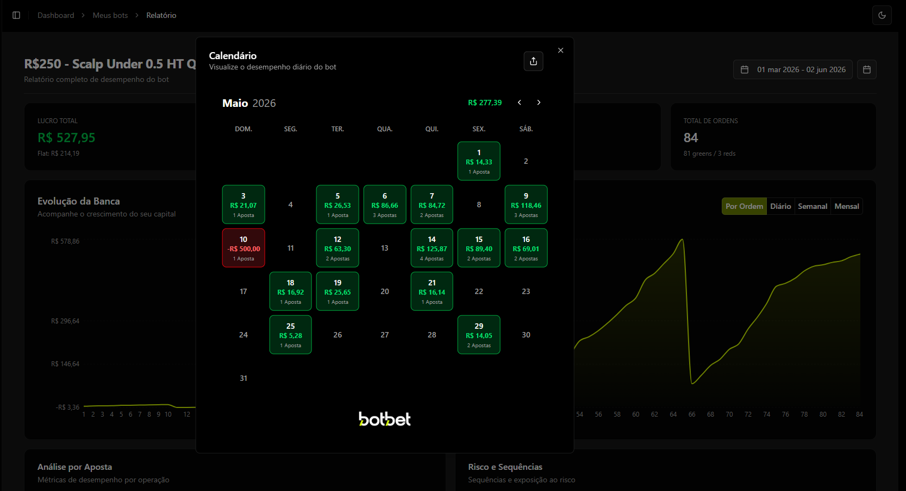
Task: Open Dashboard breadcrumb link
Action: point(56,15)
